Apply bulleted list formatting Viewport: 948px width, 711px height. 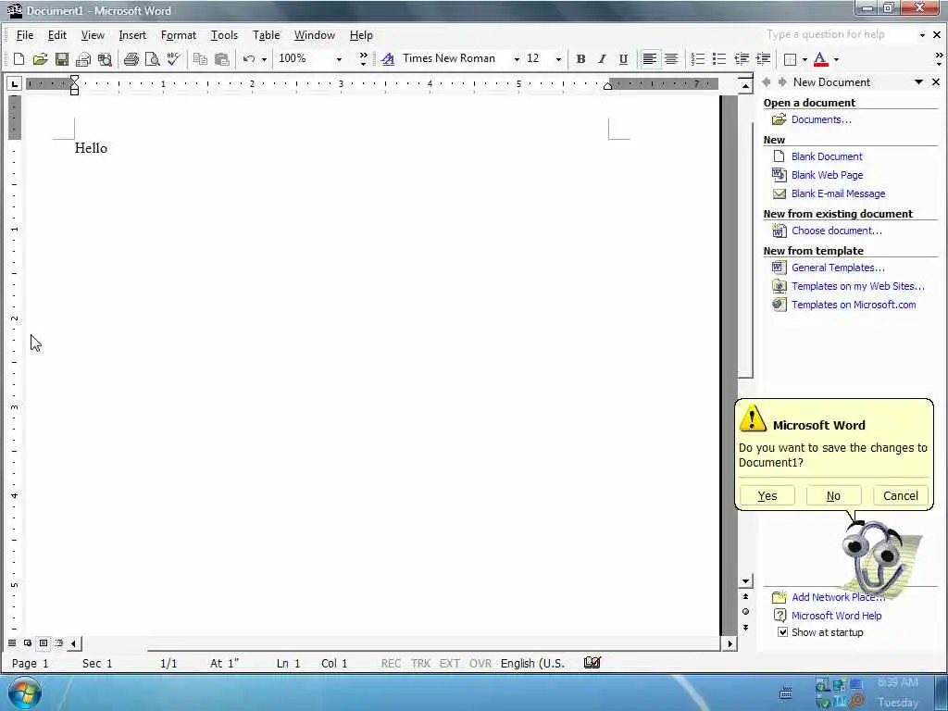[x=719, y=58]
